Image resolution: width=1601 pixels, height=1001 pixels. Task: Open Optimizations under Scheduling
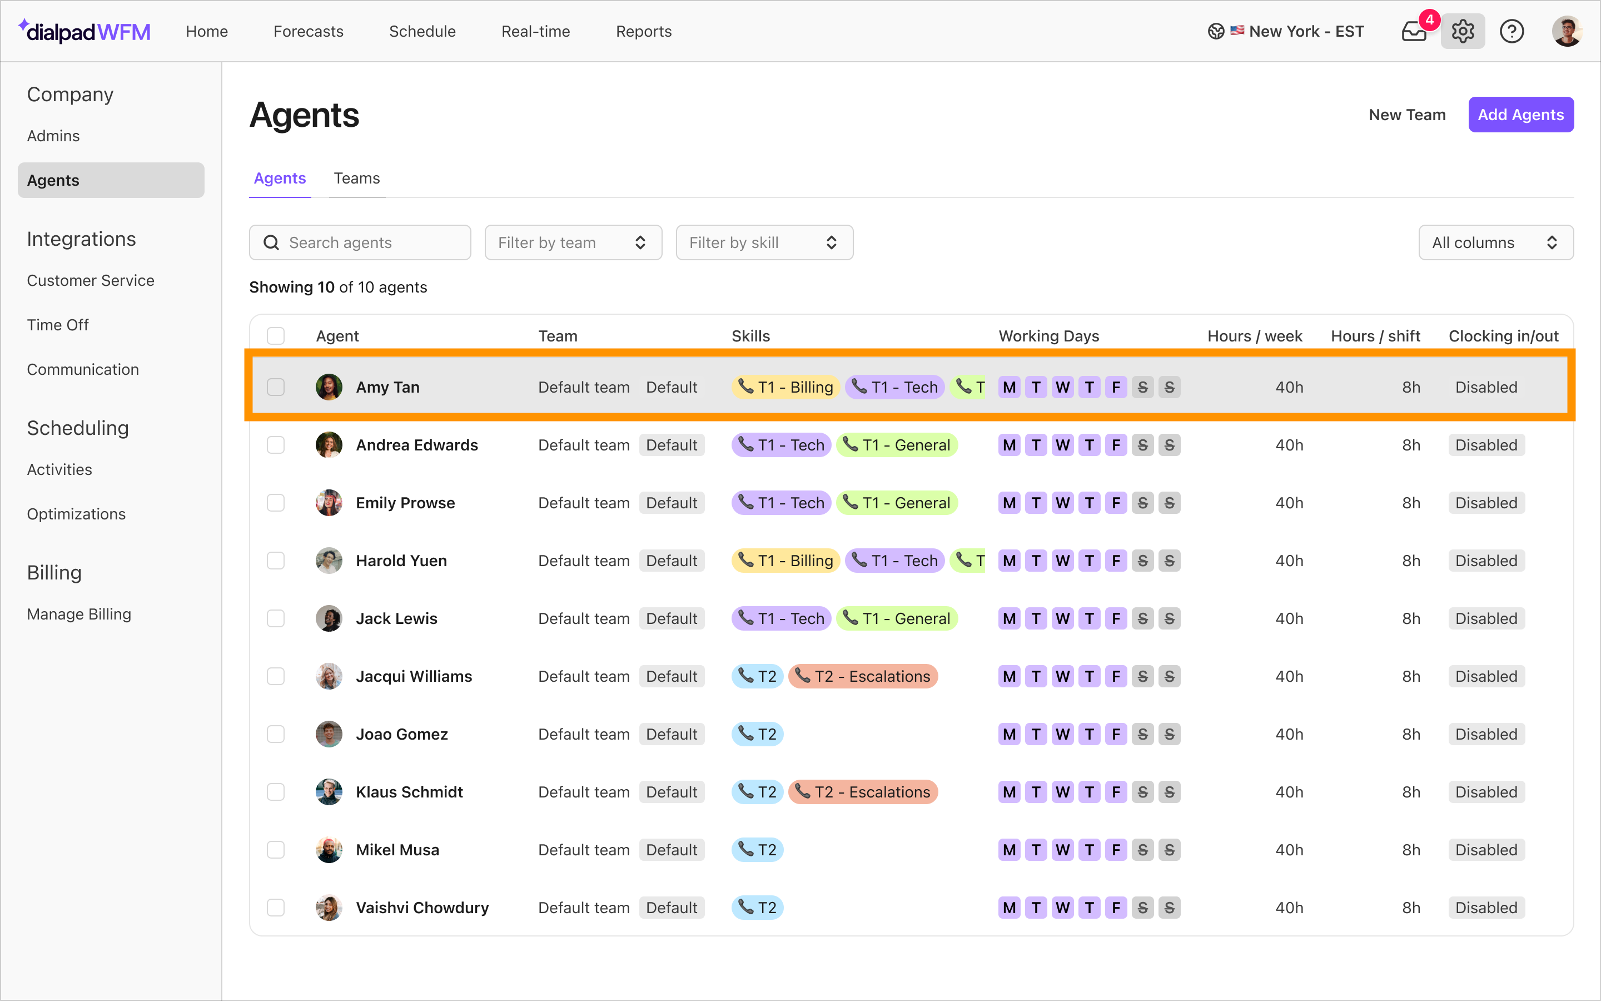(76, 514)
